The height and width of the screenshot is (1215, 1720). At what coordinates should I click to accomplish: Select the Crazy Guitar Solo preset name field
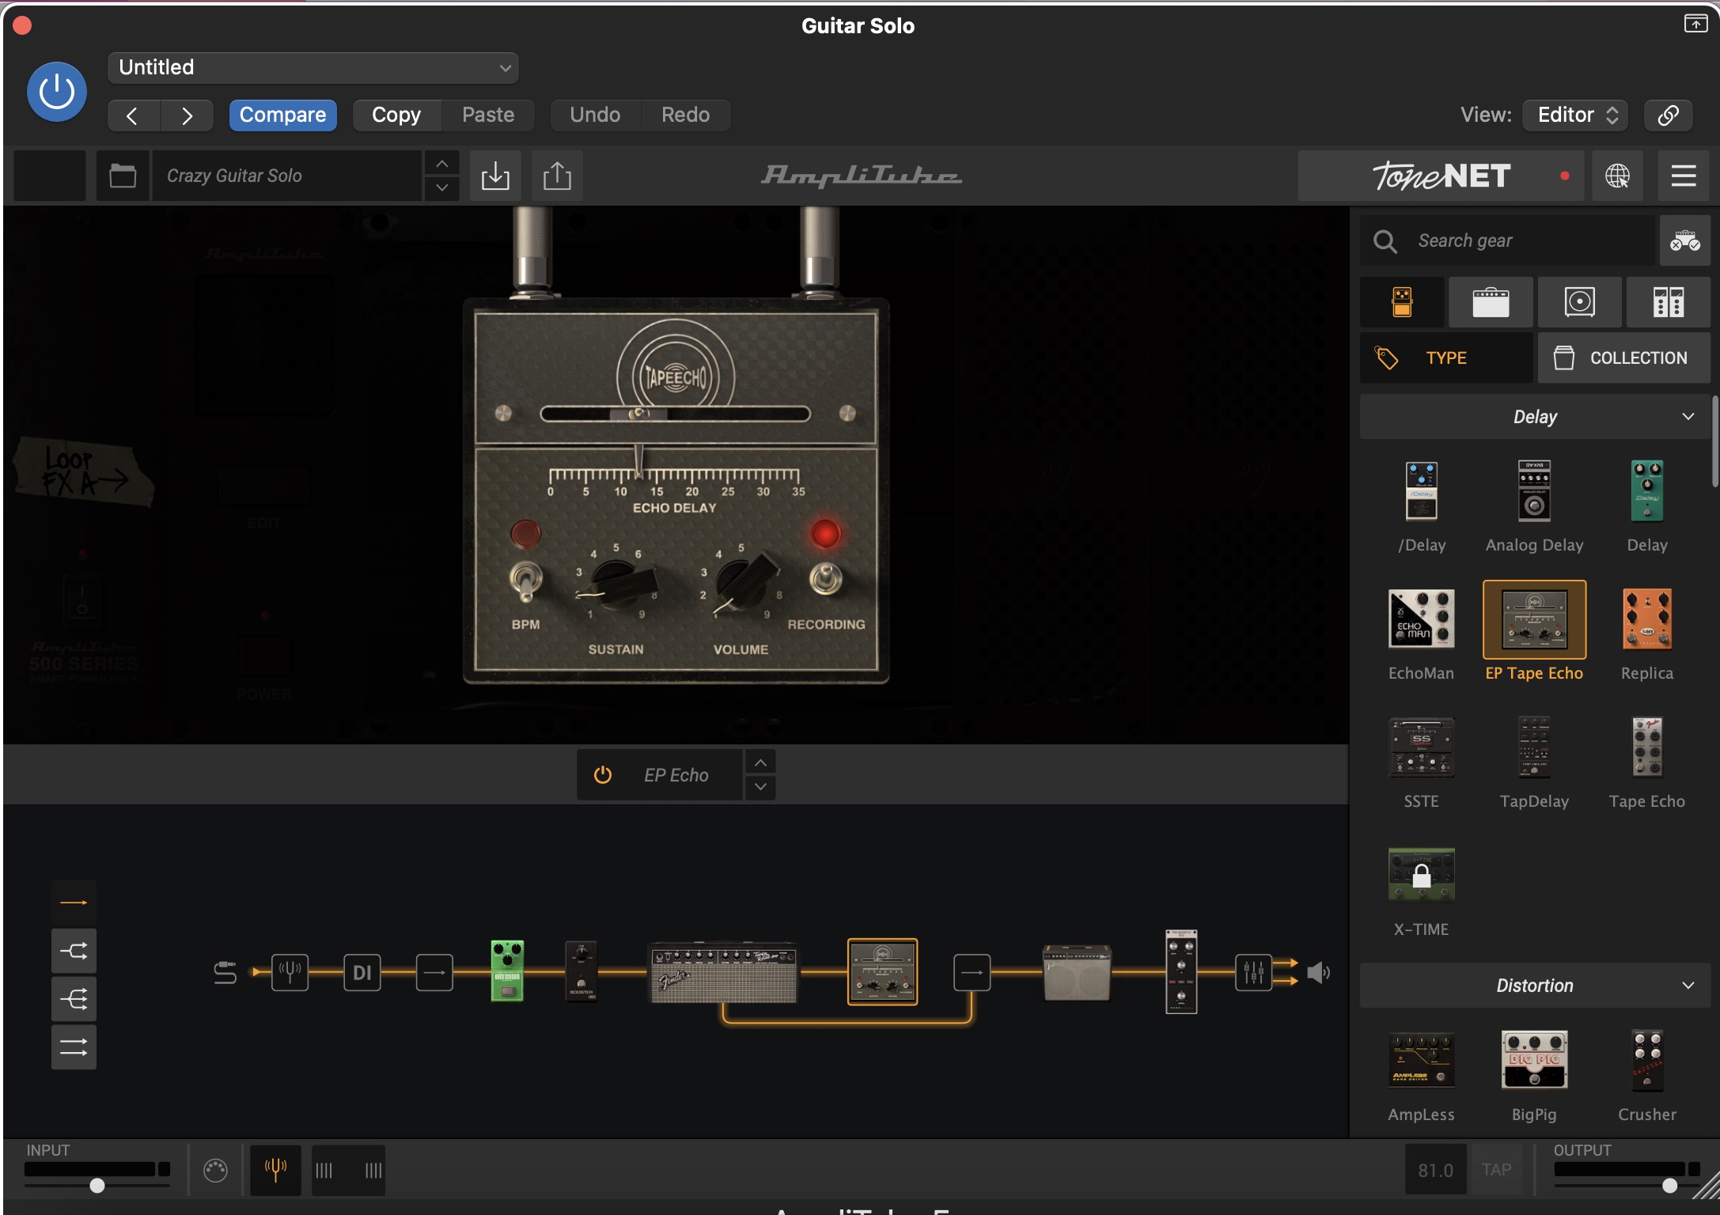[x=286, y=176]
